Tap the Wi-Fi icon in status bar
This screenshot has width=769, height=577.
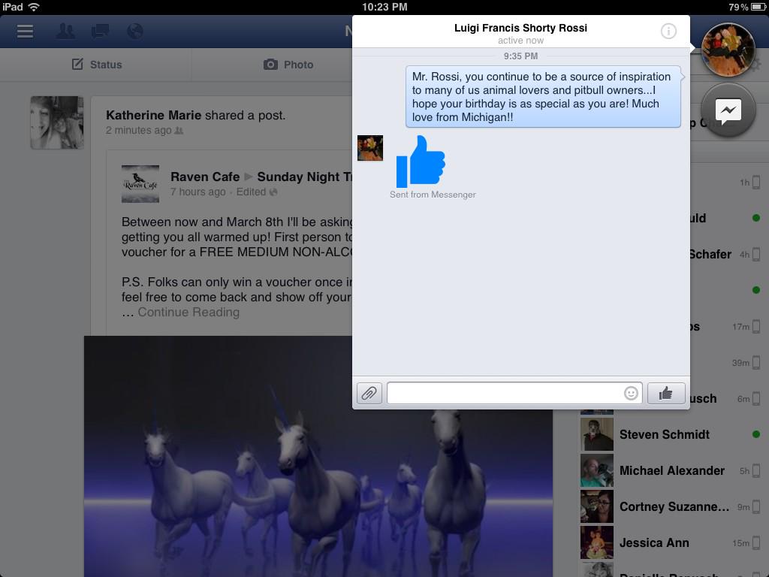point(34,6)
